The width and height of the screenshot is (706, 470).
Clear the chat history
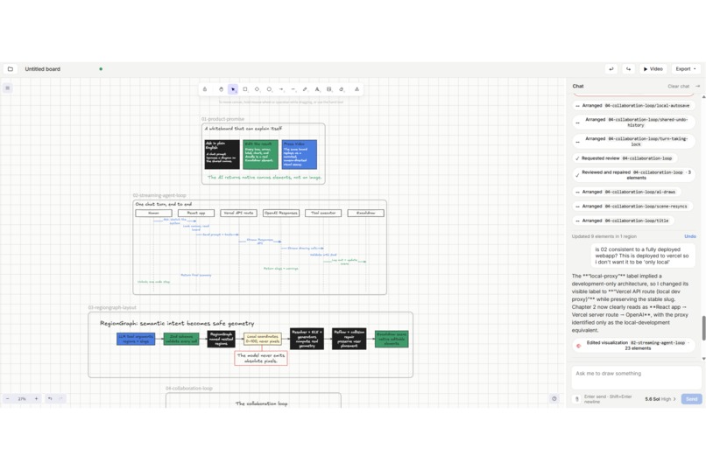(x=678, y=86)
